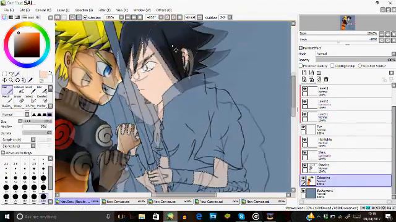Select the eyedropper color picker tool
Screen dimensions: 396x222
click(x=30, y=80)
